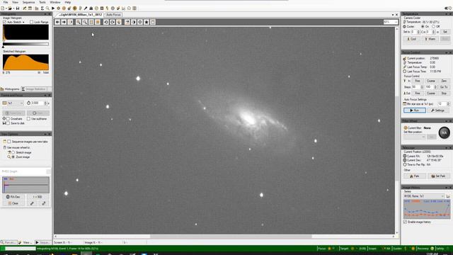Click the pencil edit icon under PHD2 graph

pyautogui.click(x=32, y=203)
